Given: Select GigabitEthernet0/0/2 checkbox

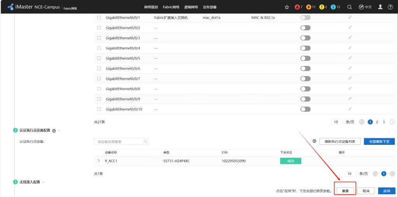Looking at the screenshot, I should [x=99, y=28].
